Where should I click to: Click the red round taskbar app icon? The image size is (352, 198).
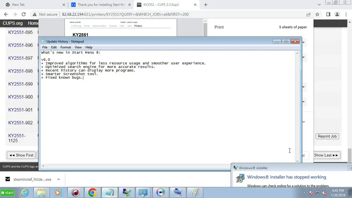click(x=75, y=193)
